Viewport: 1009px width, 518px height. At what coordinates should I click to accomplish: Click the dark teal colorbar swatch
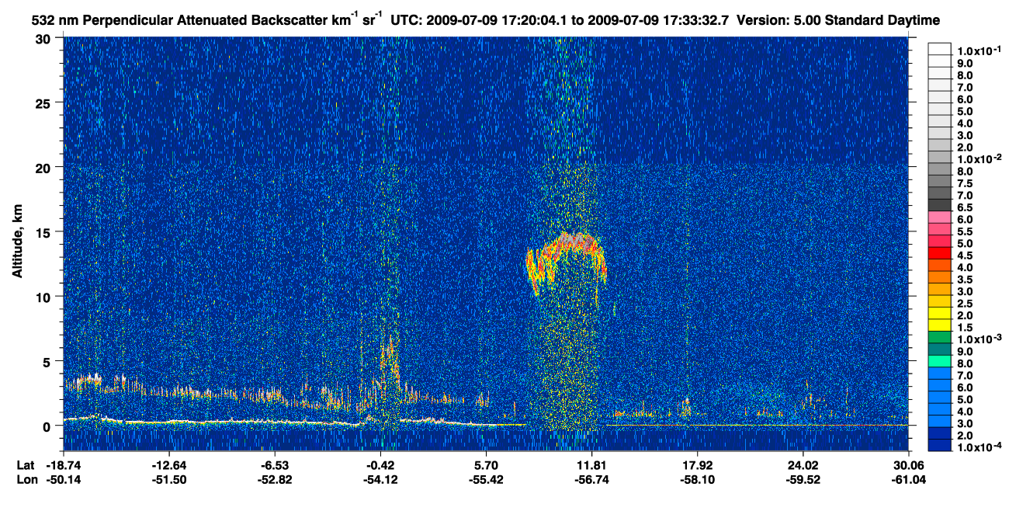pos(940,350)
